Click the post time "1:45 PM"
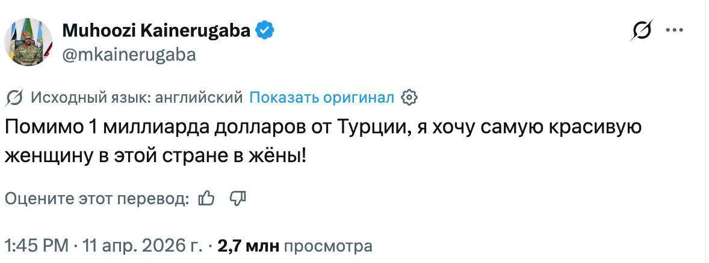 (35, 246)
